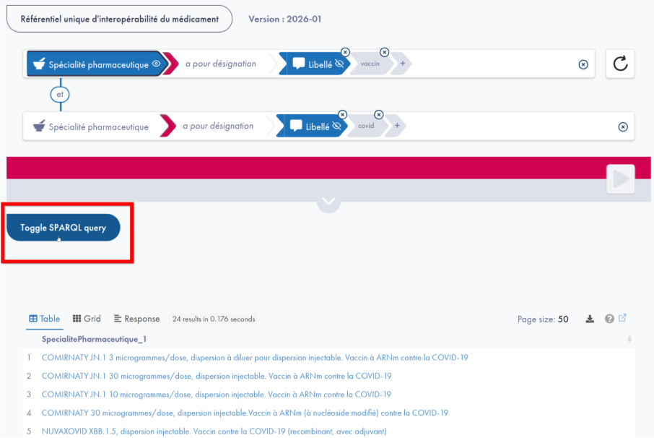Remove the first query row with its X icon
This screenshot has width=654, height=438.
point(583,64)
